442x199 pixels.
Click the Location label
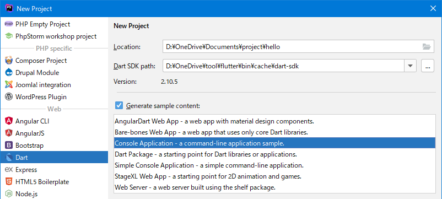tap(127, 47)
